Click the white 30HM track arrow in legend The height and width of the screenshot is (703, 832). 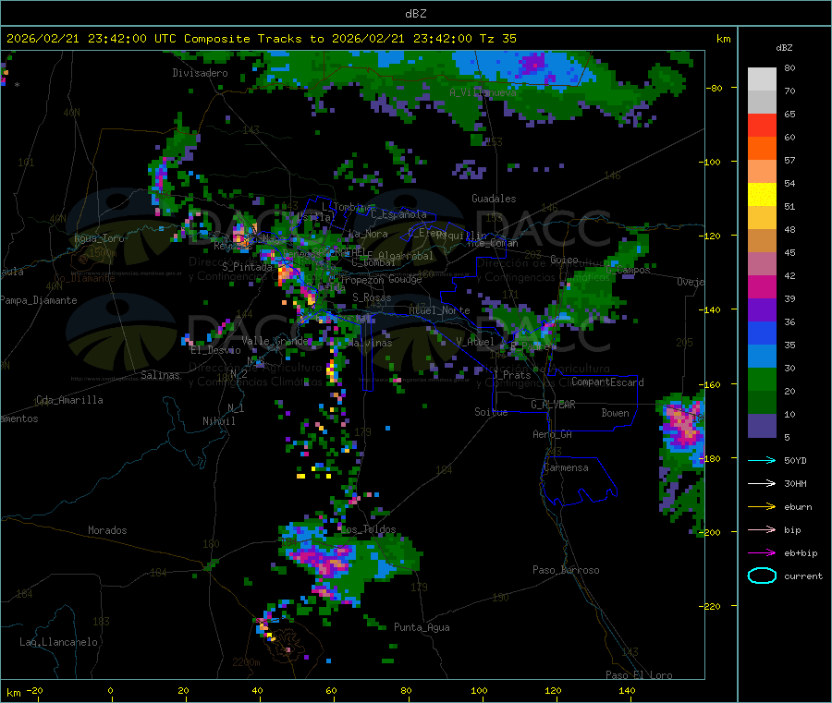point(762,483)
